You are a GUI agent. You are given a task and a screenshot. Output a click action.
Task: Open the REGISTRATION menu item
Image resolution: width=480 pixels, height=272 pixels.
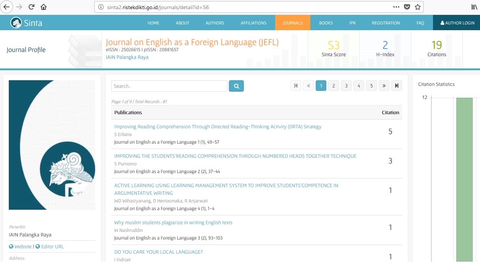click(386, 23)
